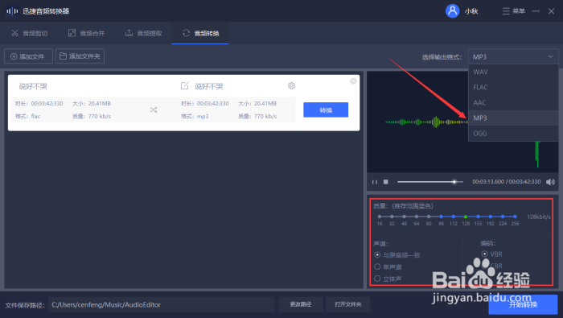Open settings gear for 说好不哭
This screenshot has height=318, width=563.
[291, 85]
